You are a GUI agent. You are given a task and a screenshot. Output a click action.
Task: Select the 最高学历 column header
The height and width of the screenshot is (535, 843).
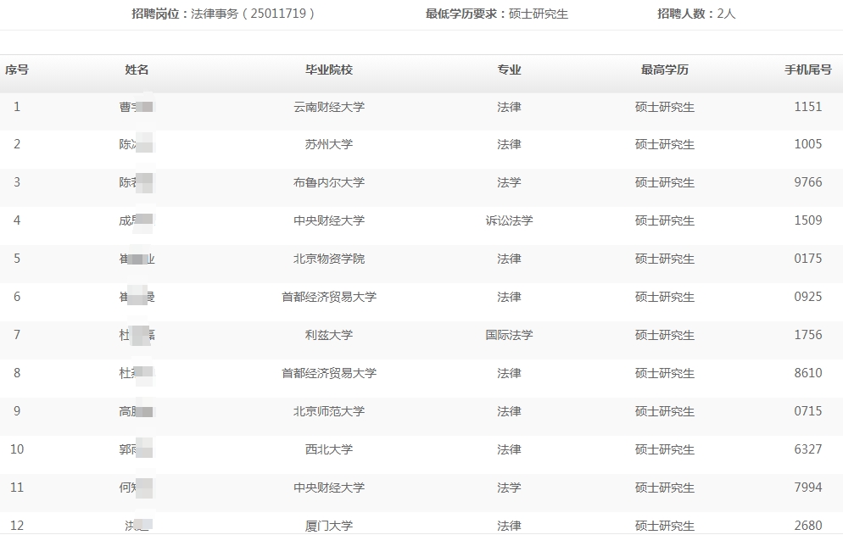click(664, 70)
